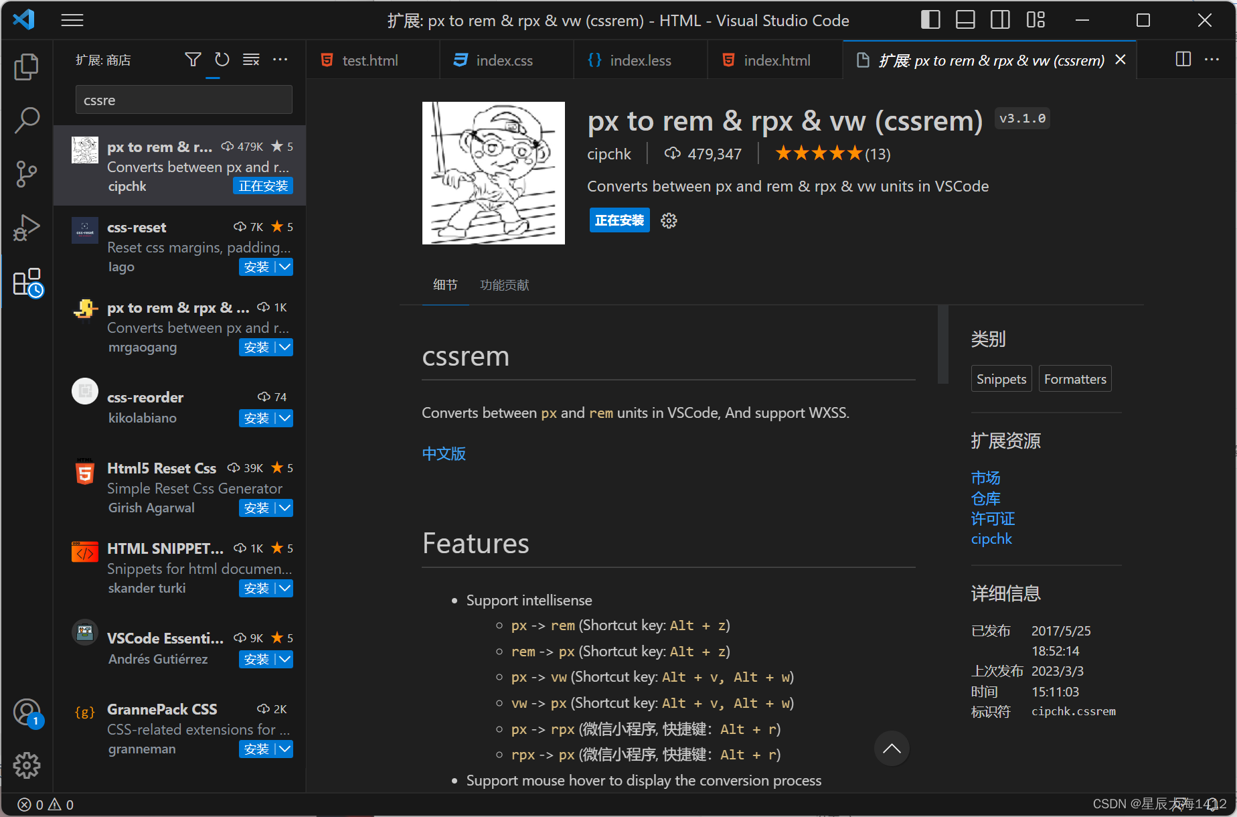Toggle primary side bar layout icon
The width and height of the screenshot is (1237, 817).
coord(930,20)
